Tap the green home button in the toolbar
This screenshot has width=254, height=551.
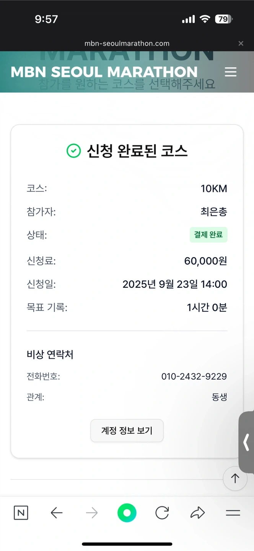tap(127, 513)
